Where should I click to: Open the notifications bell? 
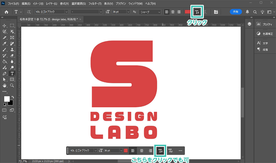pos(247,12)
